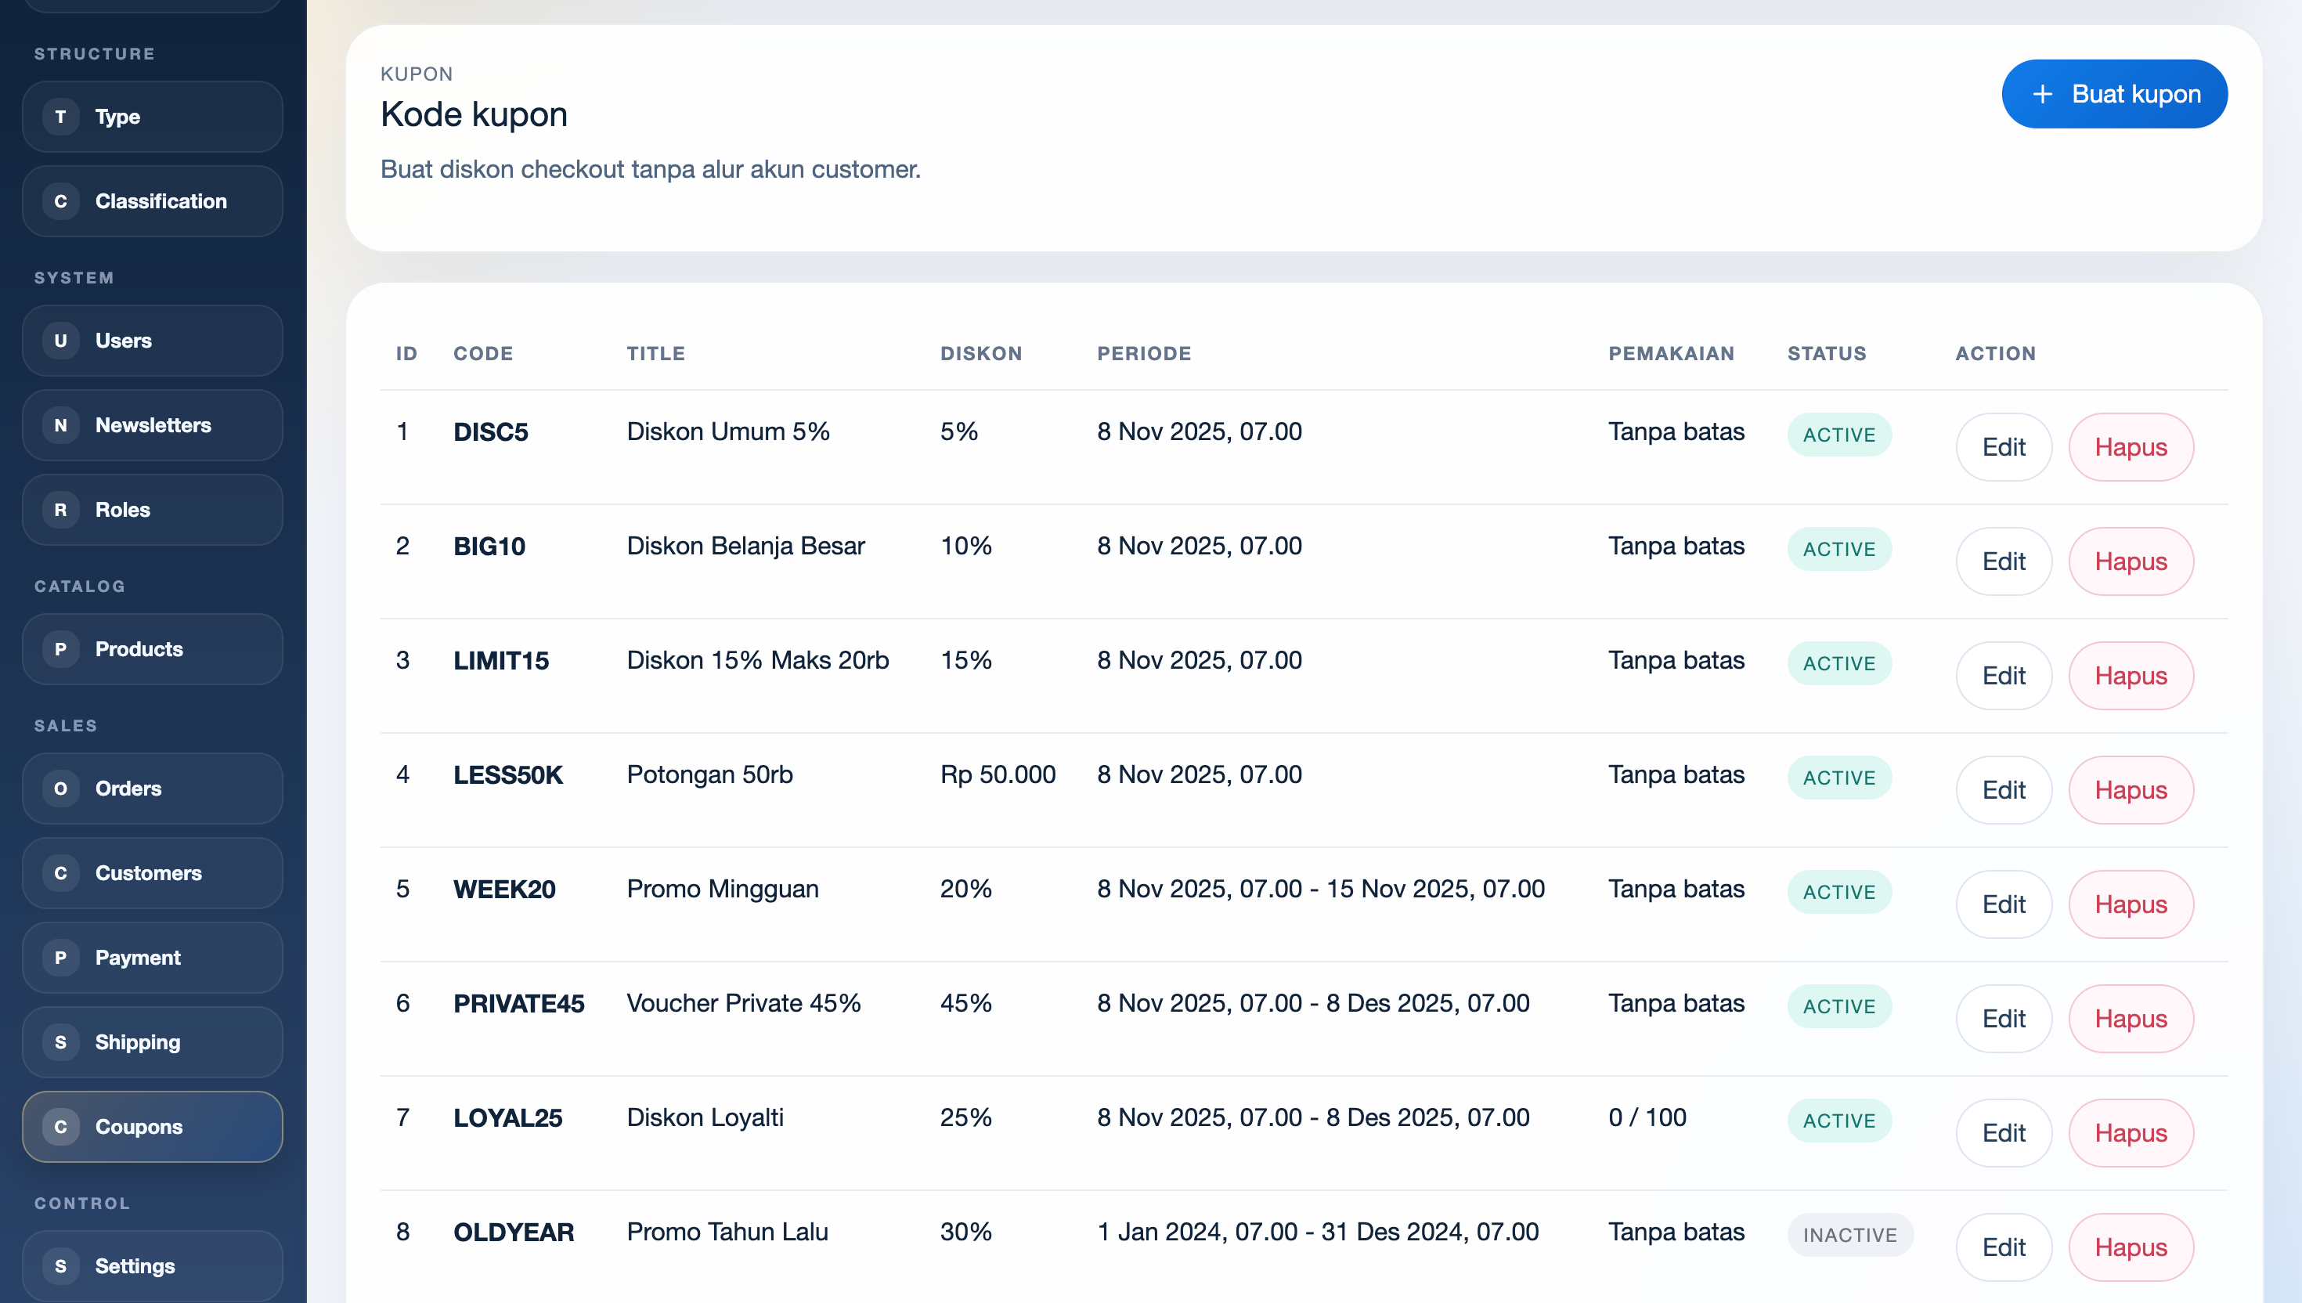2302x1303 pixels.
Task: Click Hapus for BIG10 coupon
Action: click(x=2131, y=562)
